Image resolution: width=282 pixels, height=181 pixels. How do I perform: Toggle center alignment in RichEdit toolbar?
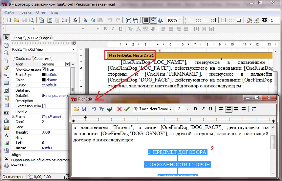pyautogui.click(x=228, y=109)
